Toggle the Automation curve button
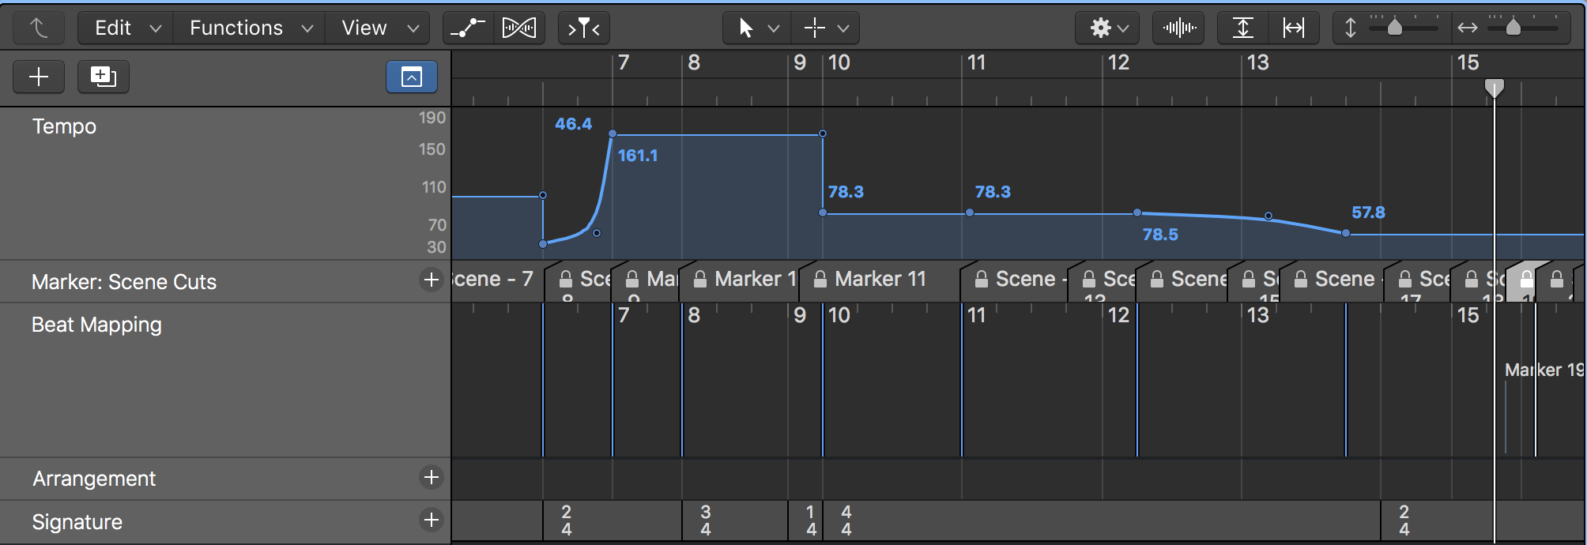Image resolution: width=1587 pixels, height=545 pixels. [468, 28]
